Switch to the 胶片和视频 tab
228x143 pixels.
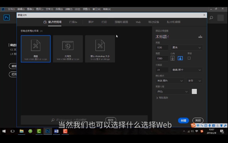point(174,22)
